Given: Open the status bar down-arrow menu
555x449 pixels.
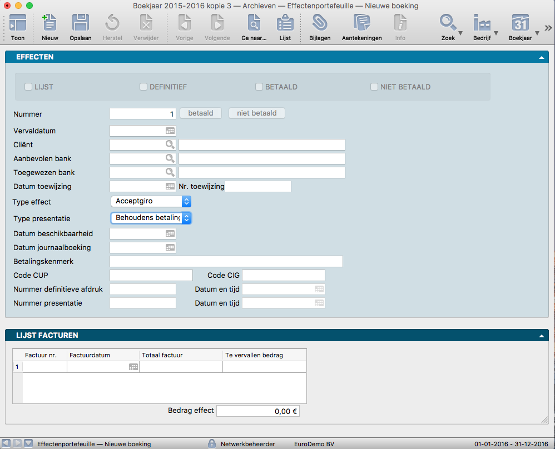Looking at the screenshot, I should (x=28, y=443).
